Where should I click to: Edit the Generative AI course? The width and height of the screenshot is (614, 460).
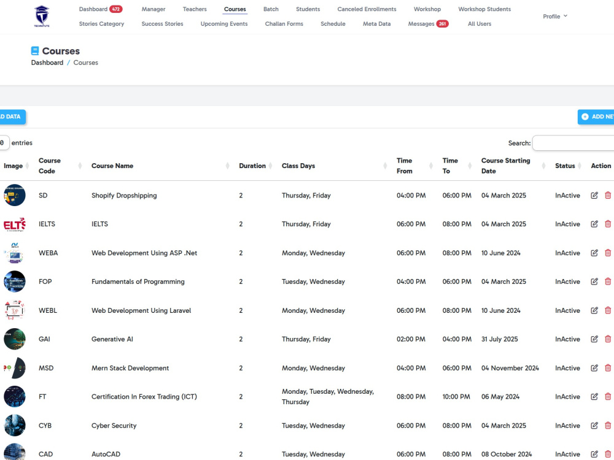(x=594, y=339)
